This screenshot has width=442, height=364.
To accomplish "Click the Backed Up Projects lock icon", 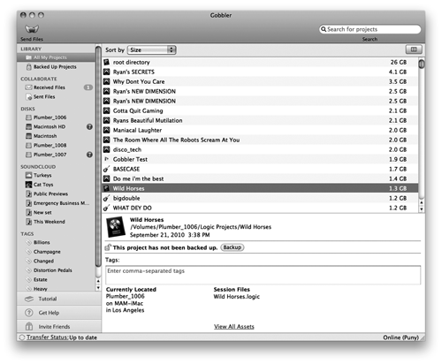I will pos(28,67).
